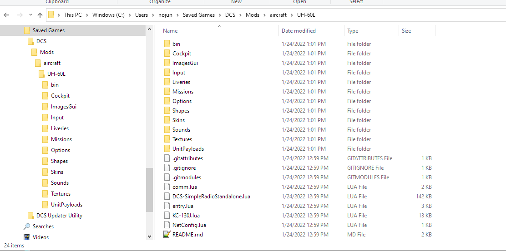Select 'aircraft' folder in navigation tree
This screenshot has width=506, height=251.
click(x=52, y=63)
